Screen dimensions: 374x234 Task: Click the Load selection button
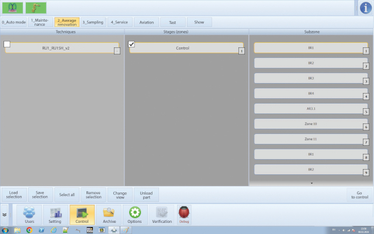pyautogui.click(x=14, y=195)
